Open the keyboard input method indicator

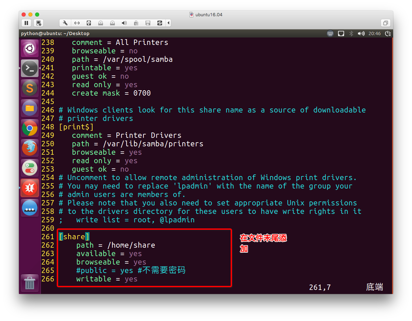[330, 33]
